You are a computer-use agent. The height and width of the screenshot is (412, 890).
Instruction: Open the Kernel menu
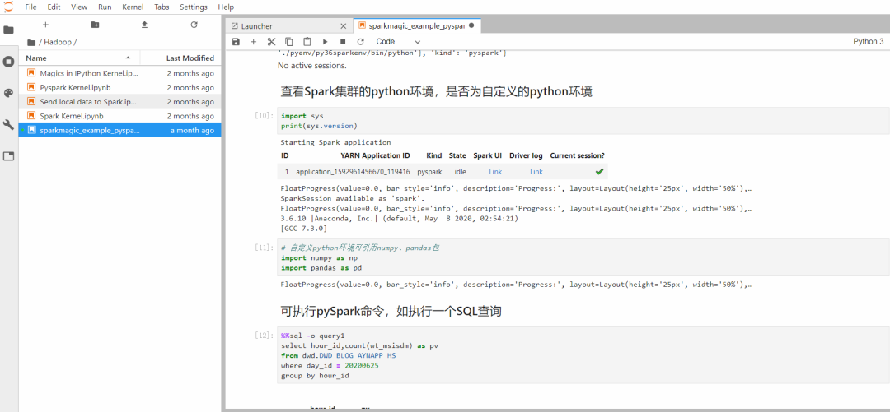tap(133, 7)
